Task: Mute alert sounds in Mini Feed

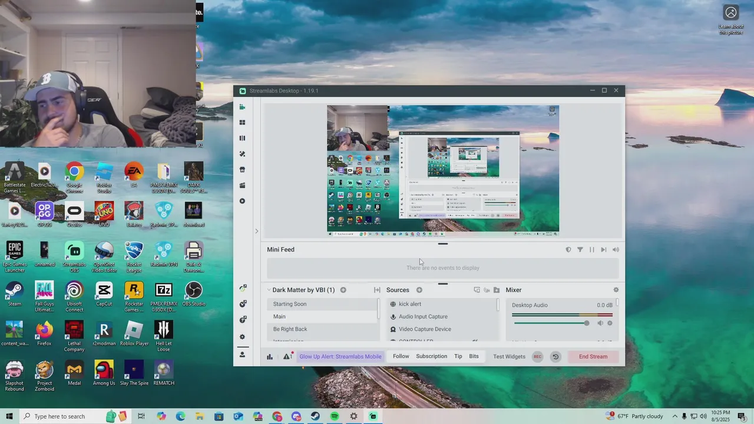Action: pos(616,250)
